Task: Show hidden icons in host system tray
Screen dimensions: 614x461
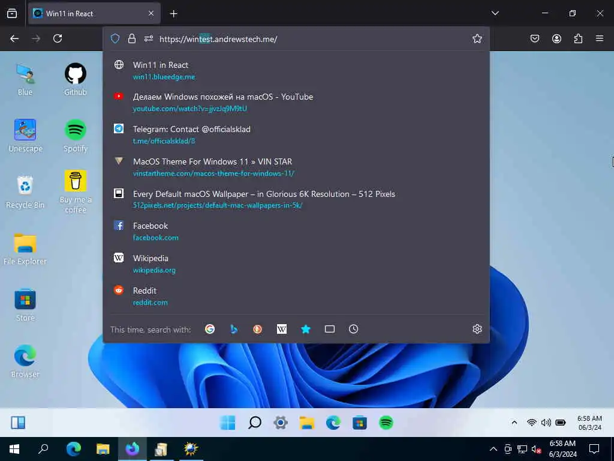Action: [493, 449]
